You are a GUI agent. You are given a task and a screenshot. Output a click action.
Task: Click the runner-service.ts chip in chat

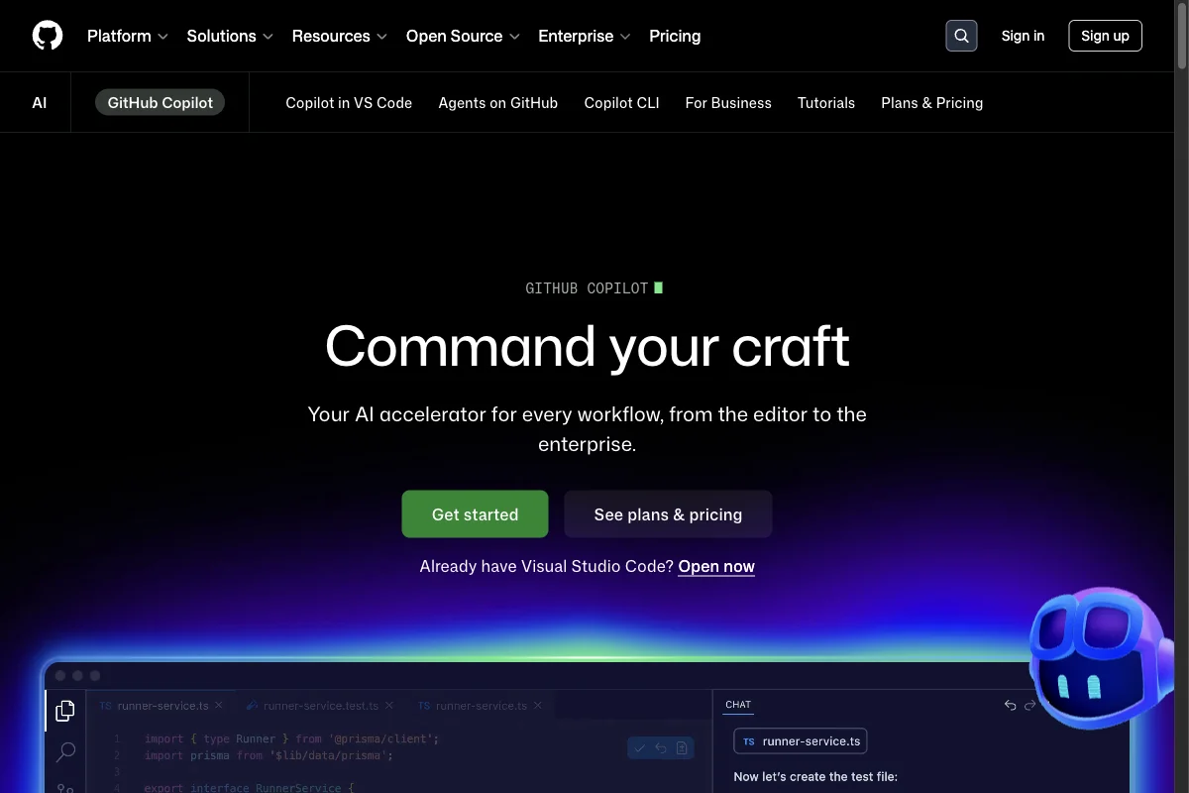[801, 741]
